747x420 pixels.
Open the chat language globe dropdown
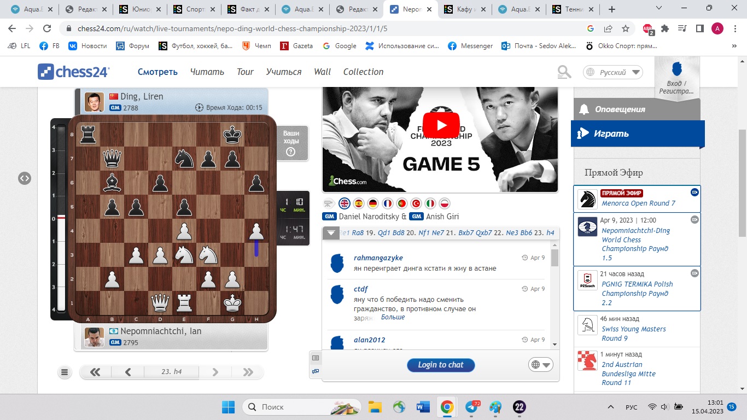tap(541, 365)
